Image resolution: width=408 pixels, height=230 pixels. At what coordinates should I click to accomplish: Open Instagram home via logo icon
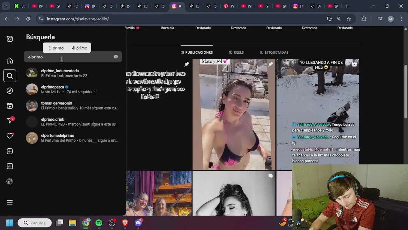click(x=10, y=39)
